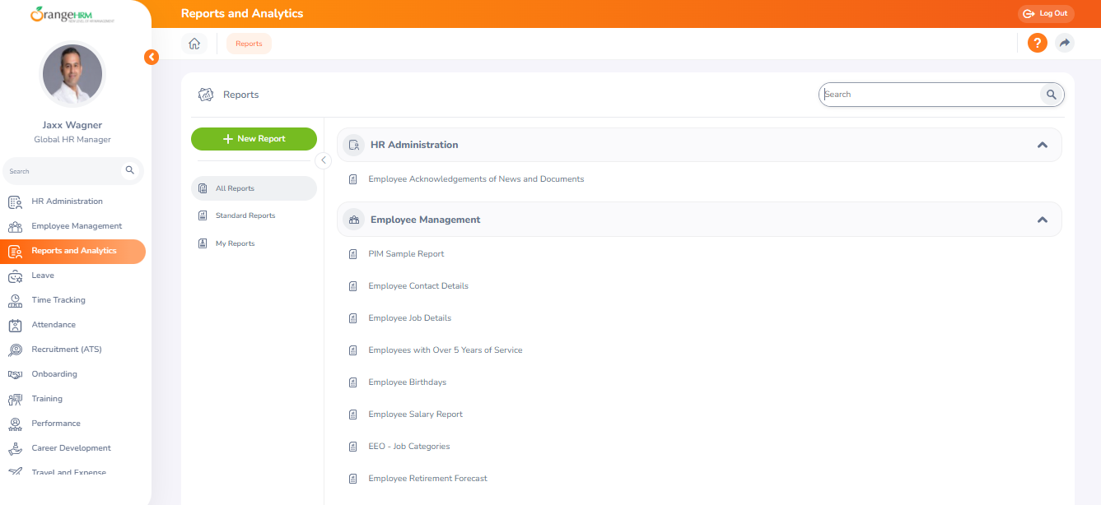Click the home icon in breadcrumb bar
Image resolution: width=1101 pixels, height=505 pixels.
pos(194,44)
